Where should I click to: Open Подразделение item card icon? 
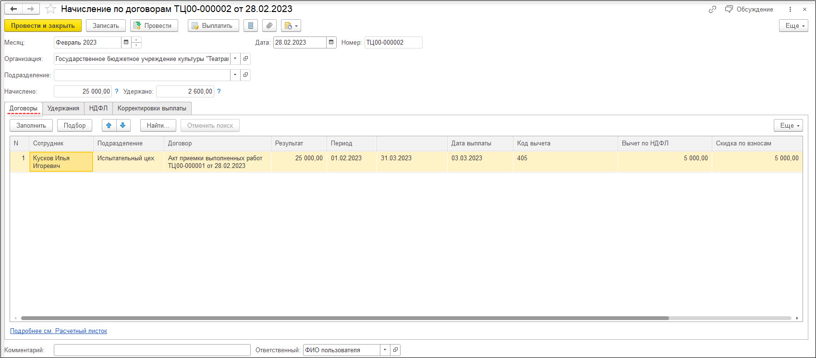(x=245, y=75)
